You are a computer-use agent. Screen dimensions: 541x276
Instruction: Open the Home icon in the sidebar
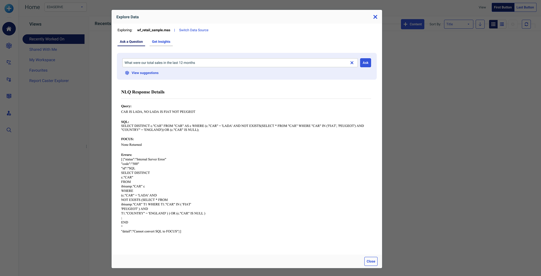9,29
